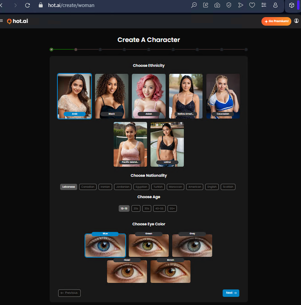Click the edit note icon in browser toolbar
This screenshot has height=305, width=301.
click(206, 5)
